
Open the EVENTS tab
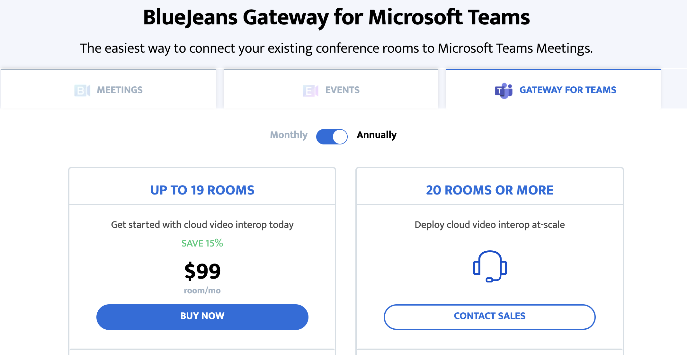[342, 90]
